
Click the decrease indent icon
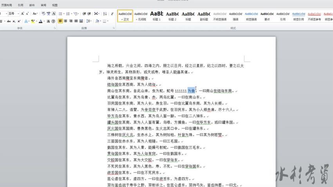(x=84, y=14)
